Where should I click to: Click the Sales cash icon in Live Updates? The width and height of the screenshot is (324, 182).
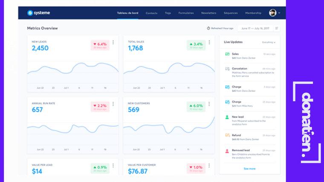click(x=227, y=54)
